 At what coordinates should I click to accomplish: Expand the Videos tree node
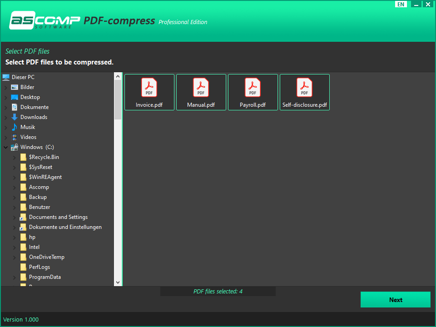click(x=6, y=137)
